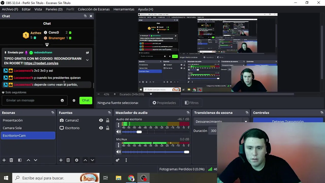Image resolution: width=325 pixels, height=183 pixels.
Task: Toggle visibility of Escritorio source
Action: point(101,128)
